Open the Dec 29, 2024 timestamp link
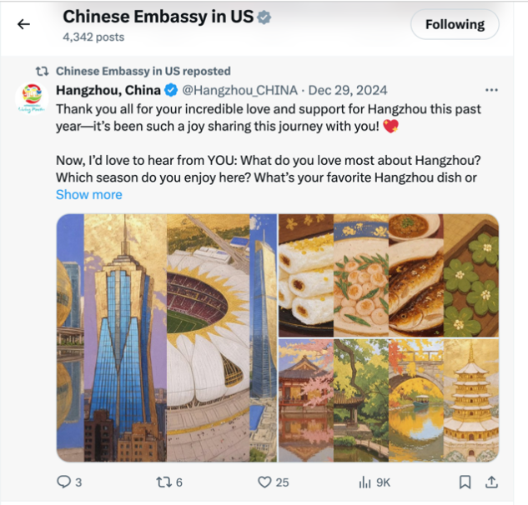This screenshot has width=528, height=505. tap(348, 90)
